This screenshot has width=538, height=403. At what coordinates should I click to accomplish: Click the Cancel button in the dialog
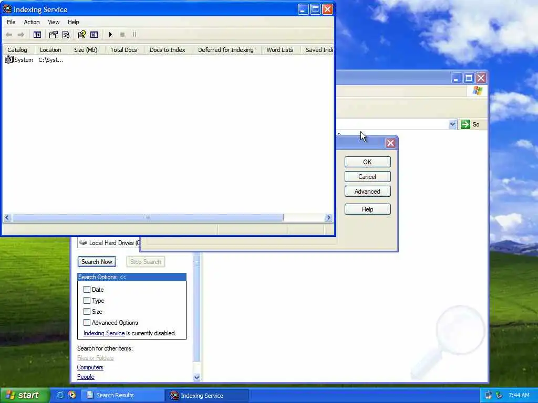pos(367,176)
